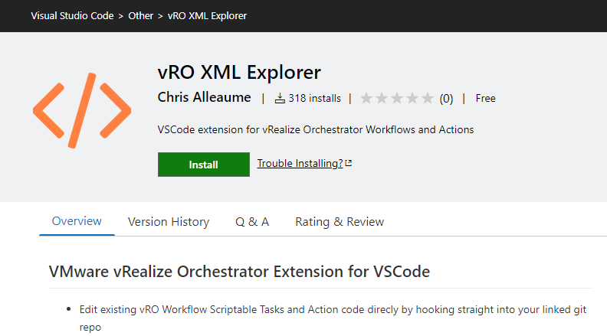Go to the Rating & Review tab

coord(340,222)
